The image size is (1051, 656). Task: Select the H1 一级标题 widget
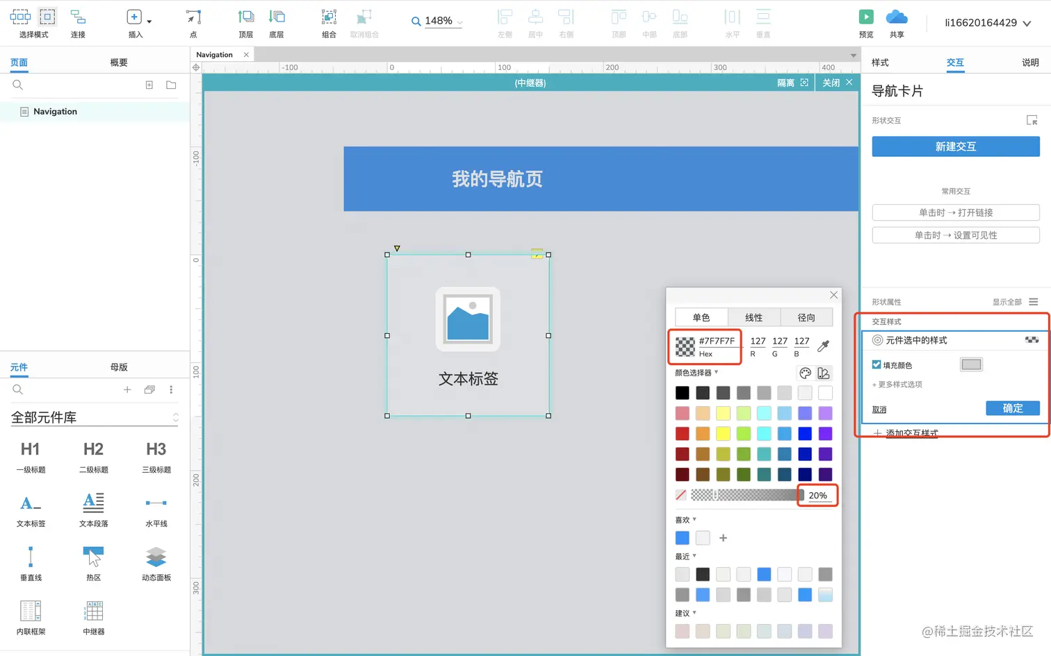tap(31, 456)
